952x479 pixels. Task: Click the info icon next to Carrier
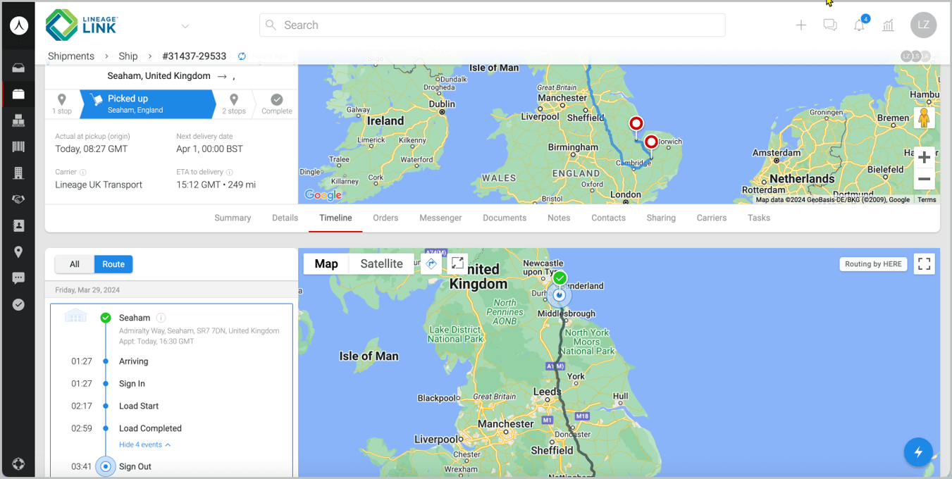pyautogui.click(x=83, y=172)
